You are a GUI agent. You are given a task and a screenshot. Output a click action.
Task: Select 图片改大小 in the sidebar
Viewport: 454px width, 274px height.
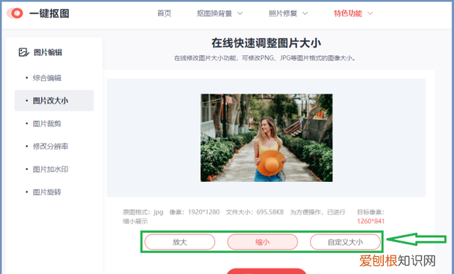coord(54,101)
